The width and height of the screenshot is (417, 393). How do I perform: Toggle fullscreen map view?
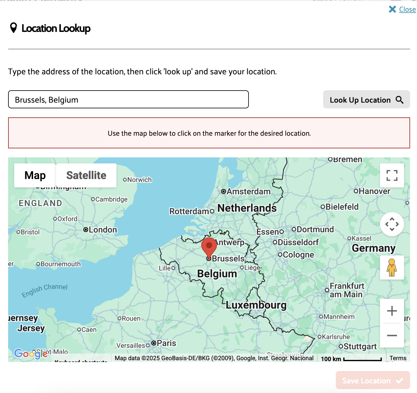(x=392, y=175)
